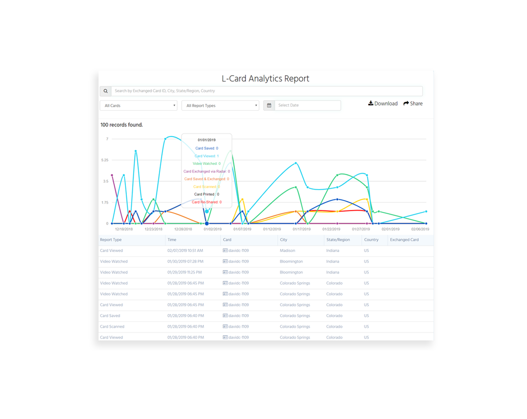Click the Card column header
Screen dimensions: 527x419
coord(227,240)
